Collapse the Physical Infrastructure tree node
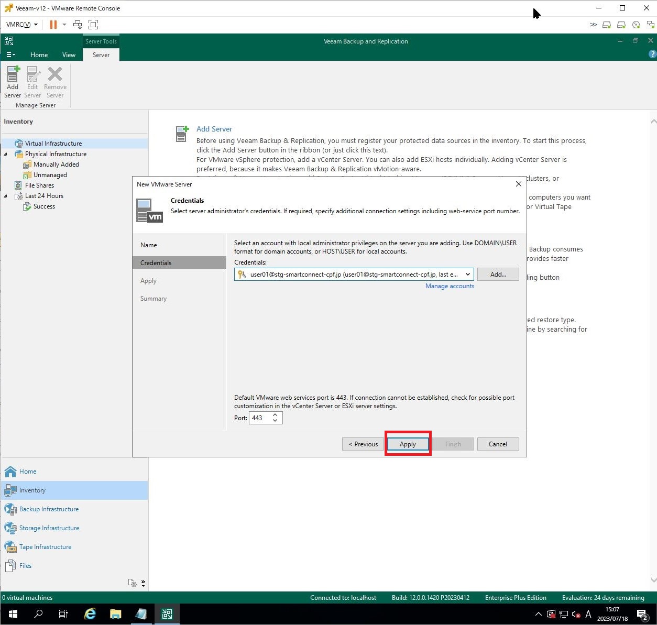657x625 pixels. [6, 154]
